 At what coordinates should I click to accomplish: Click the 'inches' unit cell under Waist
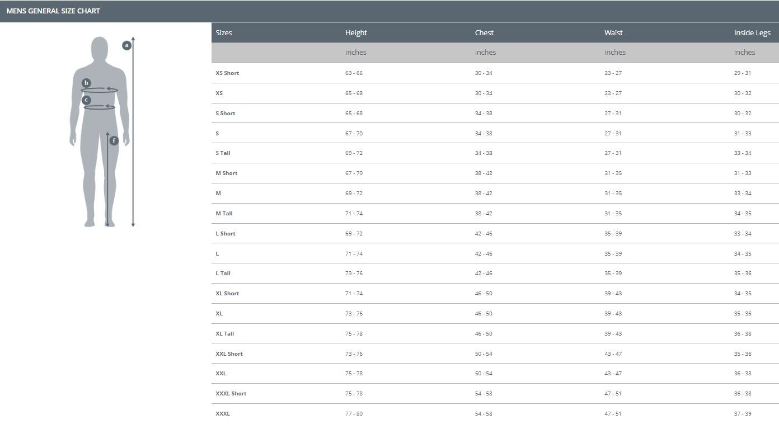614,52
